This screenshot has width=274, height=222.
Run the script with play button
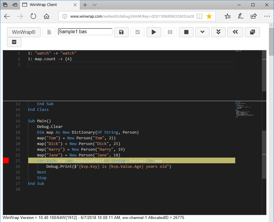154,32
